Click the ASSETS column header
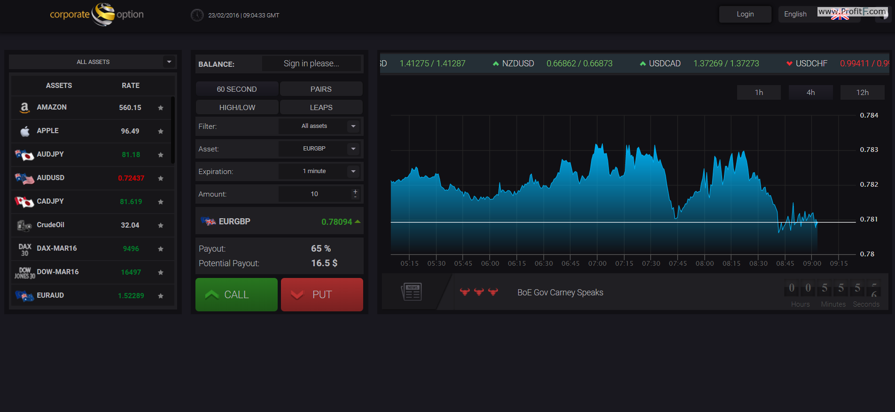 click(59, 86)
